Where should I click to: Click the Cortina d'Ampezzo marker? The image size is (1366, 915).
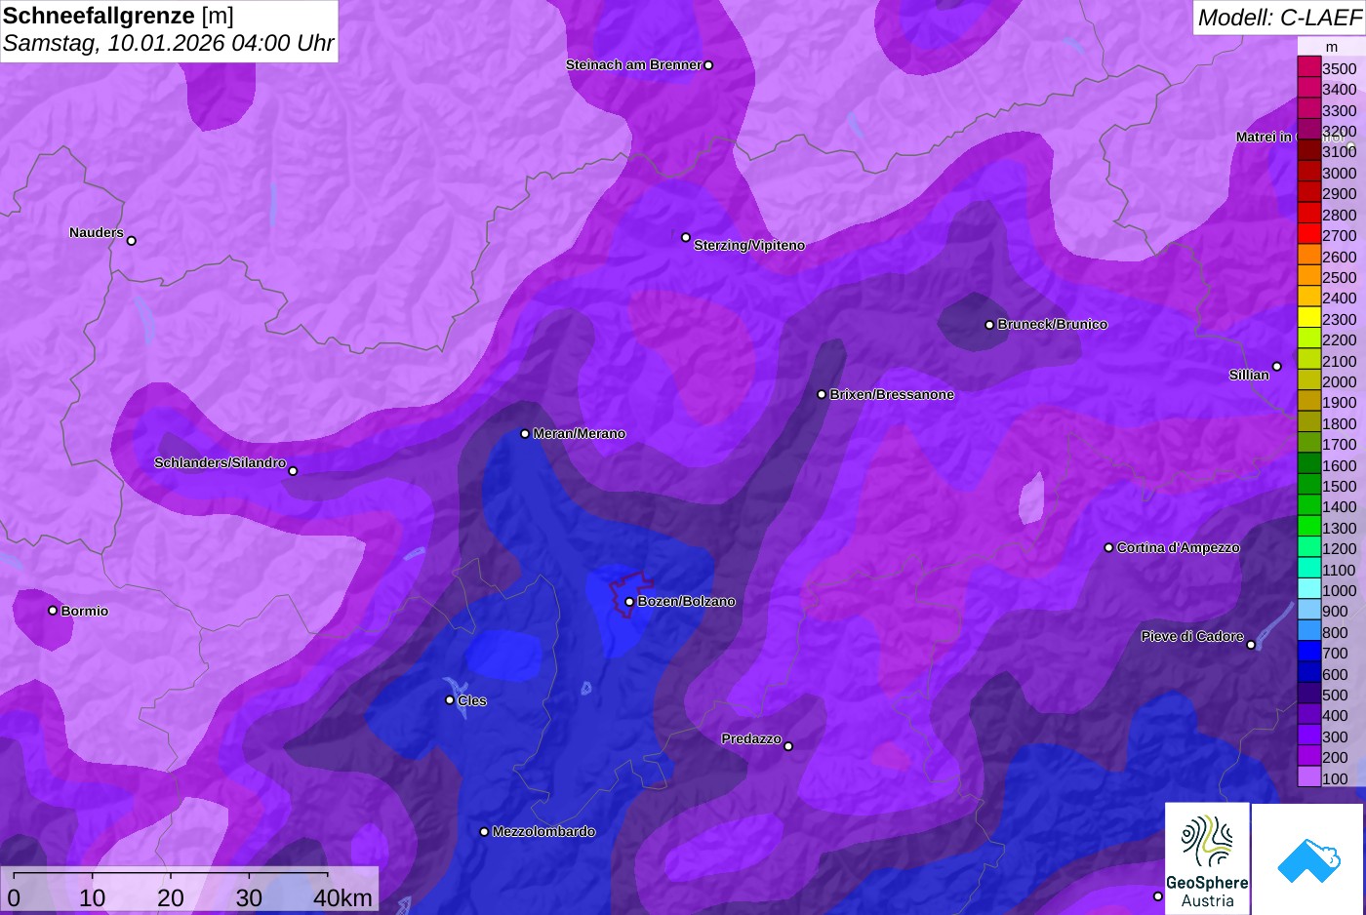1108,548
